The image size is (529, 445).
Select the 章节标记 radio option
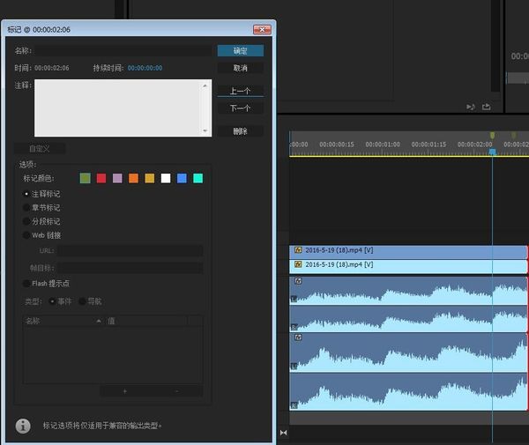pos(26,207)
